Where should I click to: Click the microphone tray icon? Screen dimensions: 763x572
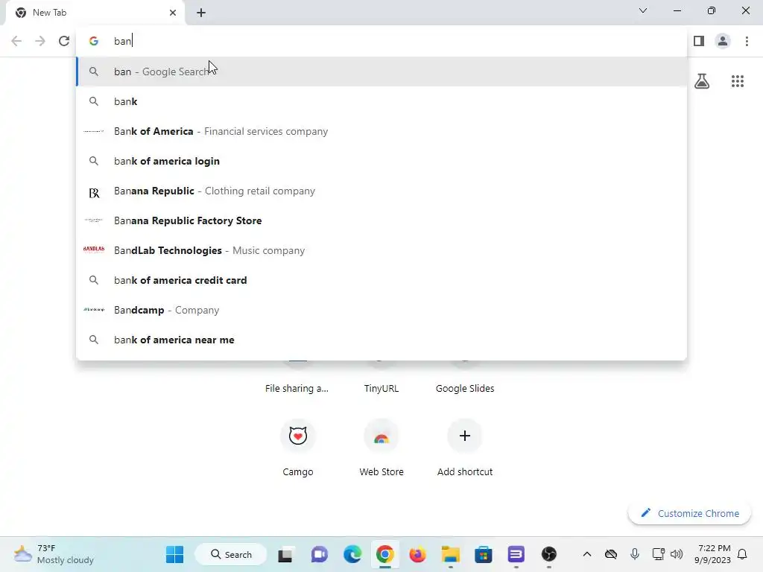[x=635, y=554]
